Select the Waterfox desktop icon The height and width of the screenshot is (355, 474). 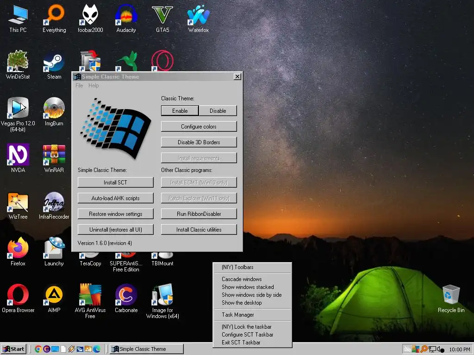tap(198, 18)
